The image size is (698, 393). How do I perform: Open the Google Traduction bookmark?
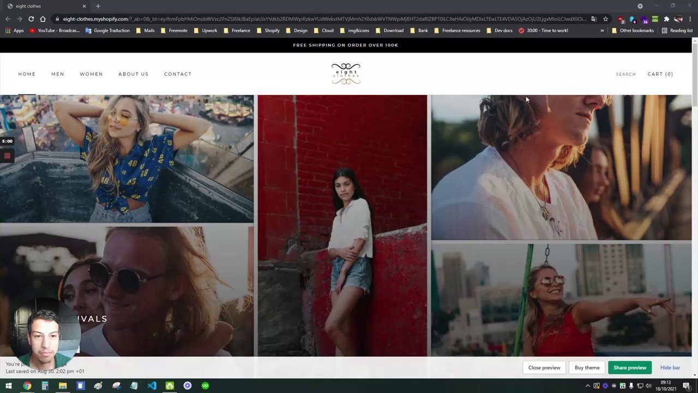pyautogui.click(x=108, y=31)
